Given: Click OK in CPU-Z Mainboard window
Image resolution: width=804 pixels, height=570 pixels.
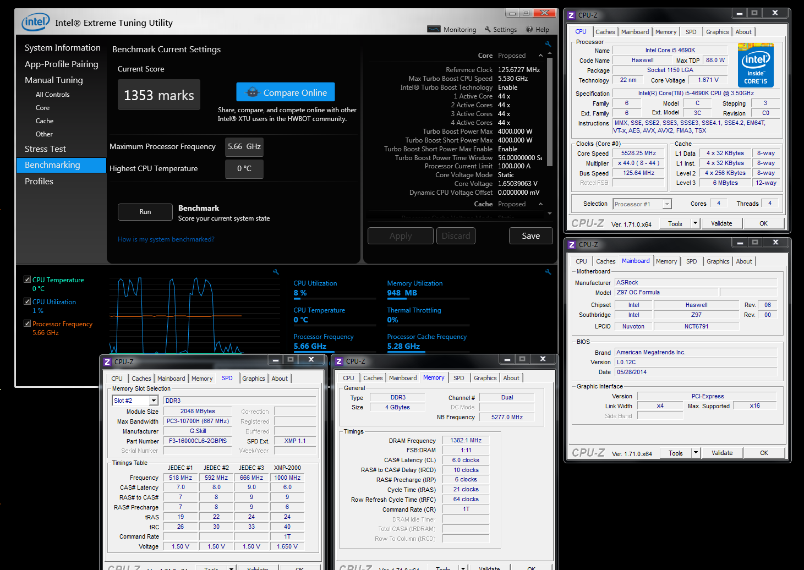Looking at the screenshot, I should tap(764, 453).
